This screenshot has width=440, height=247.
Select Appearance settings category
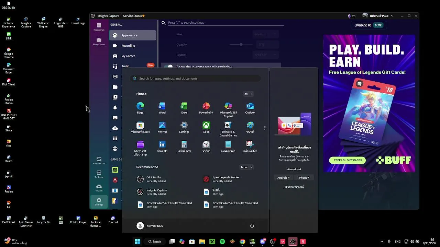click(x=133, y=35)
